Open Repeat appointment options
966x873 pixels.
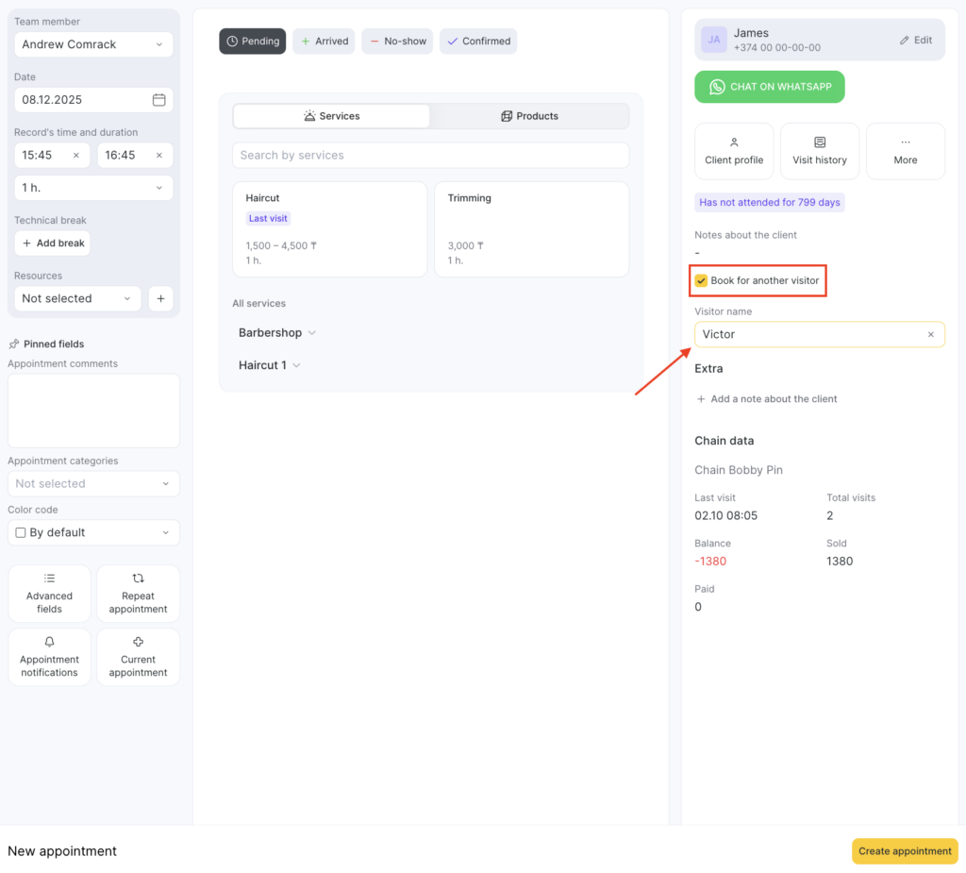[138, 594]
